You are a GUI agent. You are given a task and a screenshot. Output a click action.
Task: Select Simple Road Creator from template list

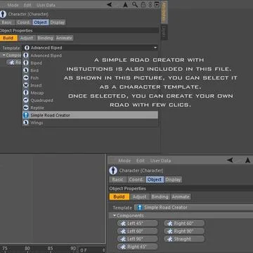tap(91, 115)
